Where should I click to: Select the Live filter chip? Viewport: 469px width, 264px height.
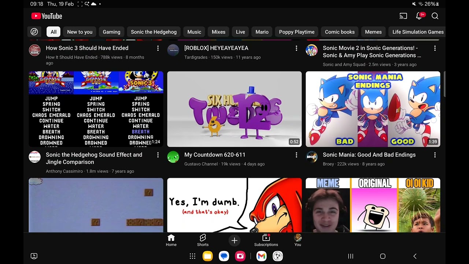coord(240,32)
